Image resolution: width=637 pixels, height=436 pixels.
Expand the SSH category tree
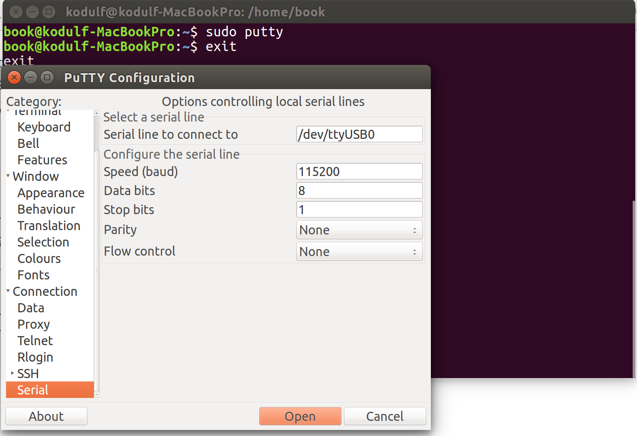click(x=12, y=372)
